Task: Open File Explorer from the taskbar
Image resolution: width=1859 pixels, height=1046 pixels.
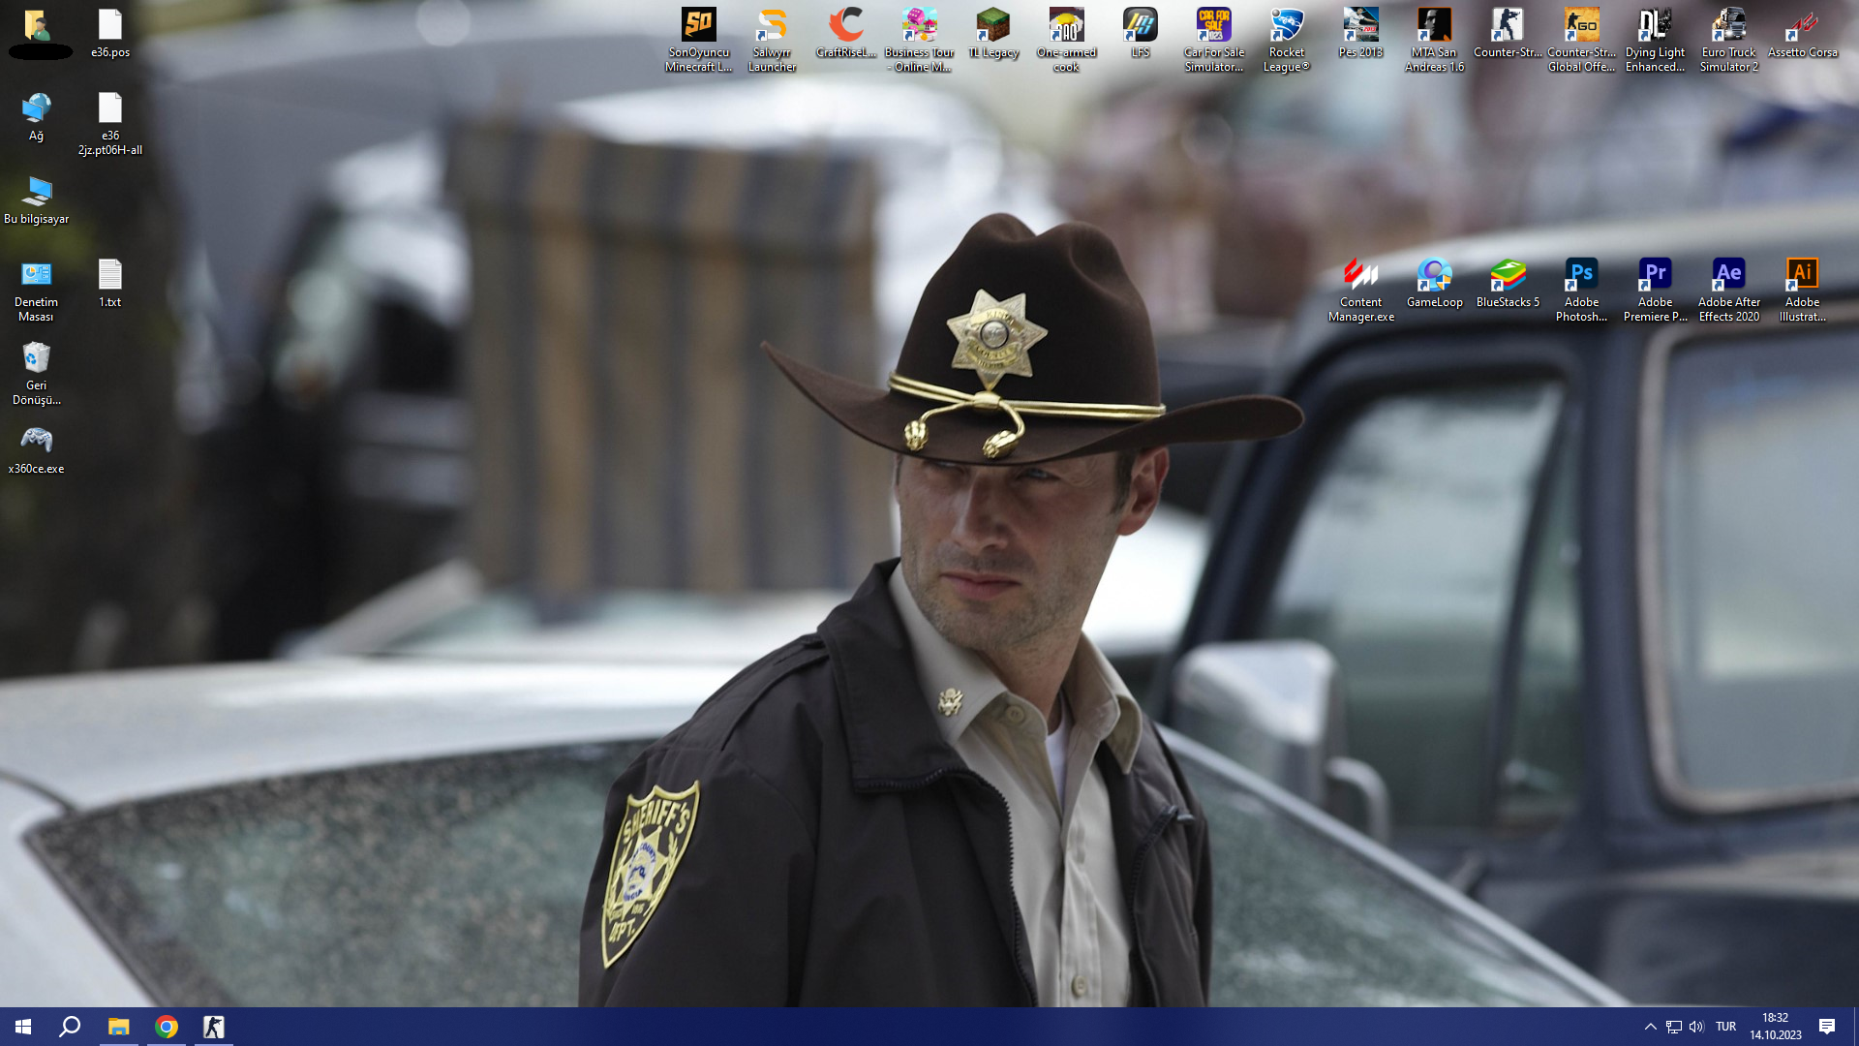Action: [x=118, y=1027]
